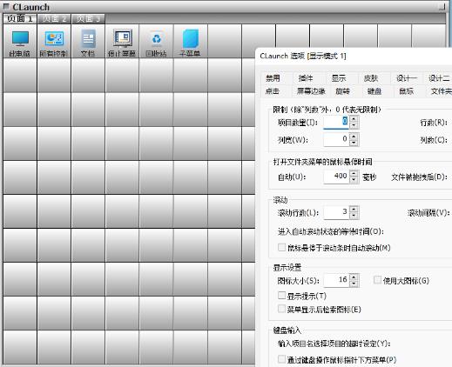Open the 回收站 recycle bin icon
This screenshot has width=452, height=367.
157,42
